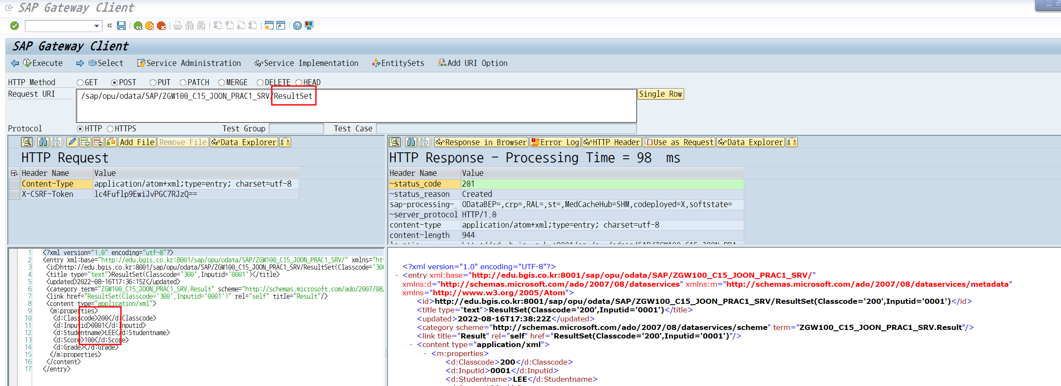1061x386 pixels.
Task: Click the Find binoculars icon in HTTP Request toolbar
Action: pos(43,142)
